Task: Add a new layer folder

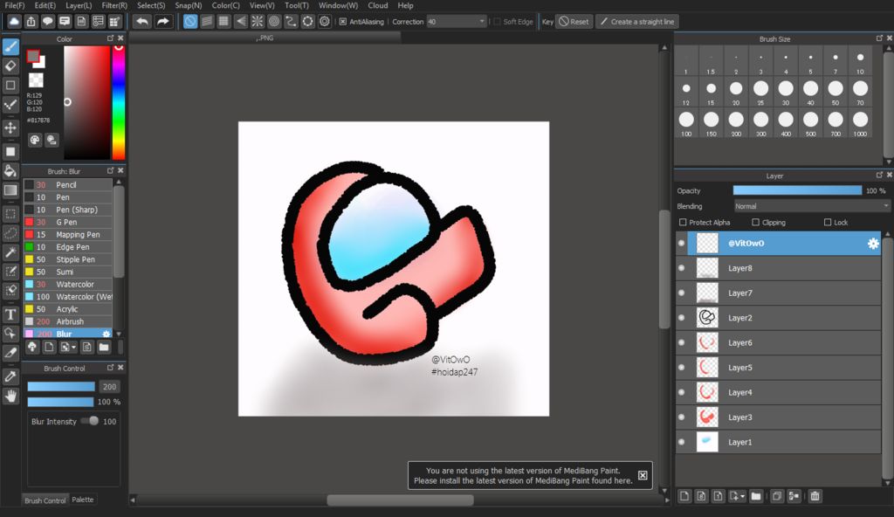Action: pos(756,496)
